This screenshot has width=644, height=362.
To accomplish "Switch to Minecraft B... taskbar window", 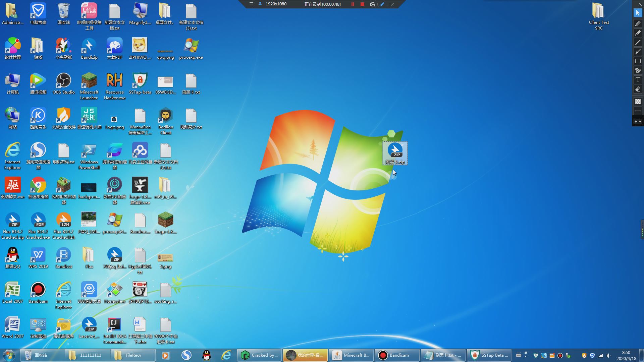I will (351, 355).
